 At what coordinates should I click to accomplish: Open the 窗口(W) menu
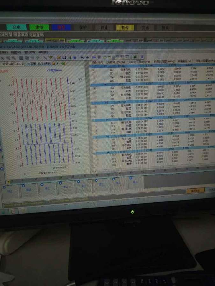[29, 52]
